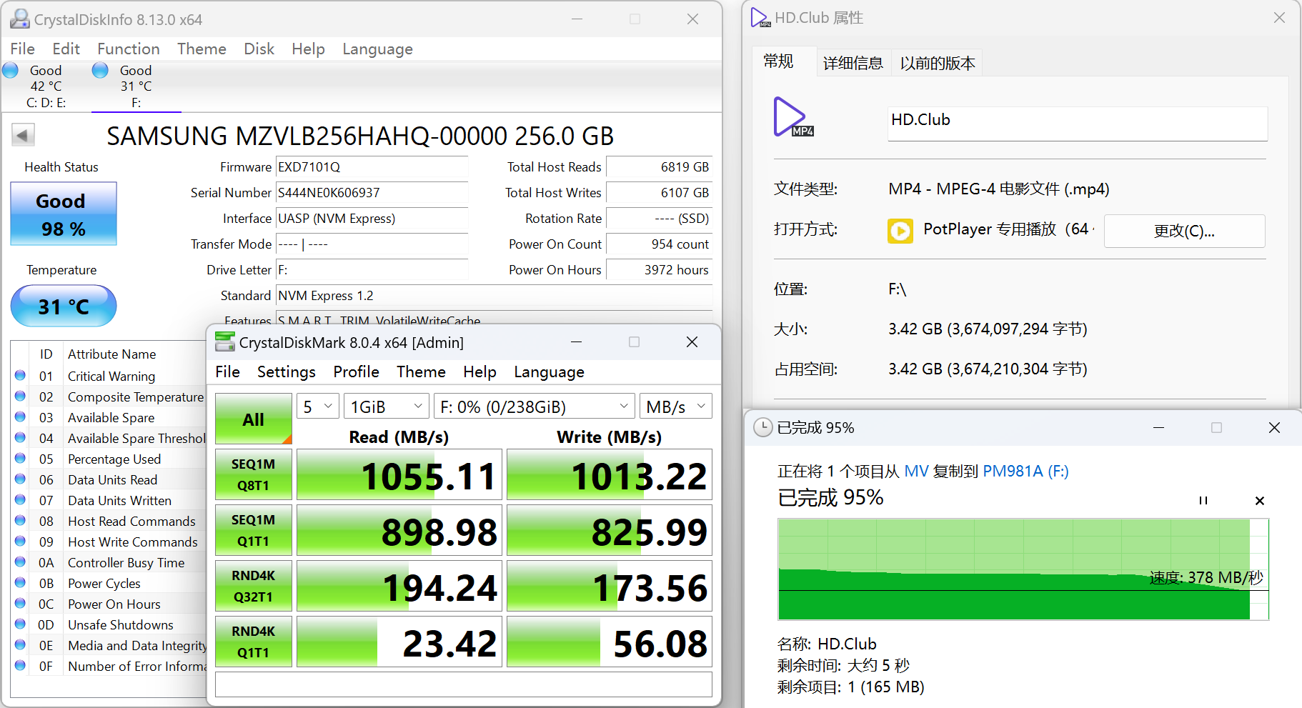Click the previous disk arrow in CrystalDiskInfo
Screen dimensions: 1302x708
[23, 135]
